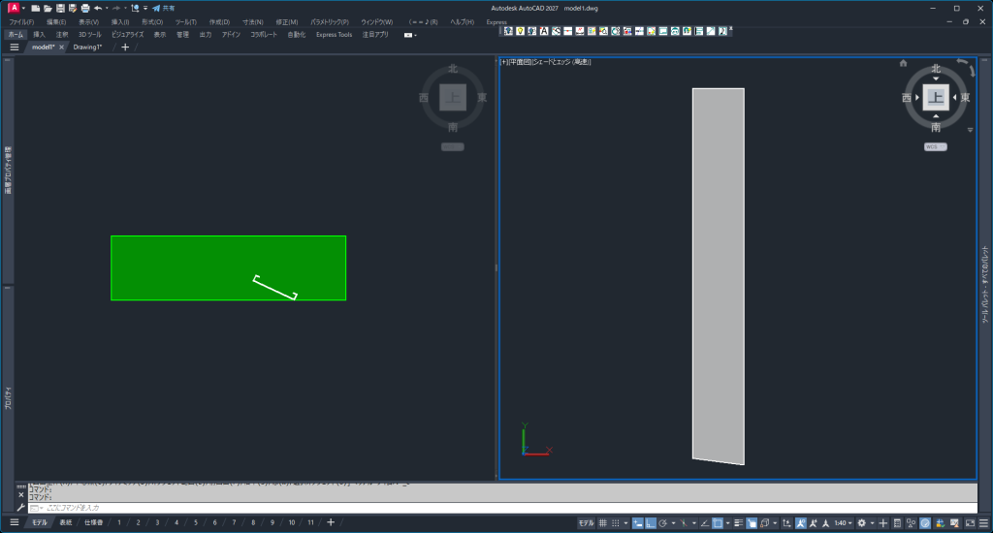The width and height of the screenshot is (993, 533).
Task: Click the Undo arrow icon
Action: tap(98, 8)
